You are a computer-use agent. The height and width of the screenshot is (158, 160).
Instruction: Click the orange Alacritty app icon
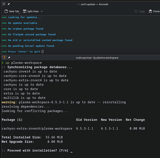point(4,58)
